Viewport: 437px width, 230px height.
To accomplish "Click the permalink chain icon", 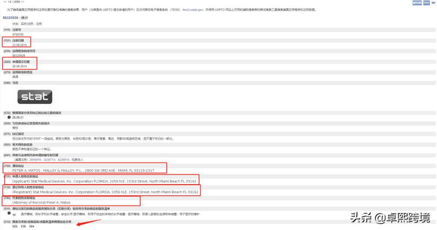I will tap(433, 3).
